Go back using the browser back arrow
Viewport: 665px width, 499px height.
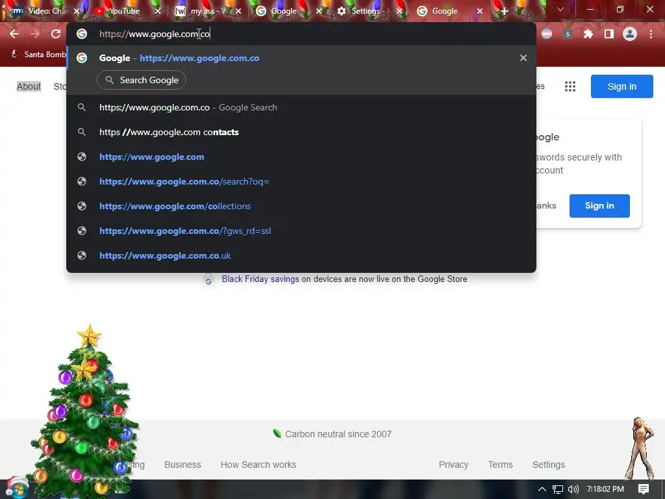[x=14, y=34]
